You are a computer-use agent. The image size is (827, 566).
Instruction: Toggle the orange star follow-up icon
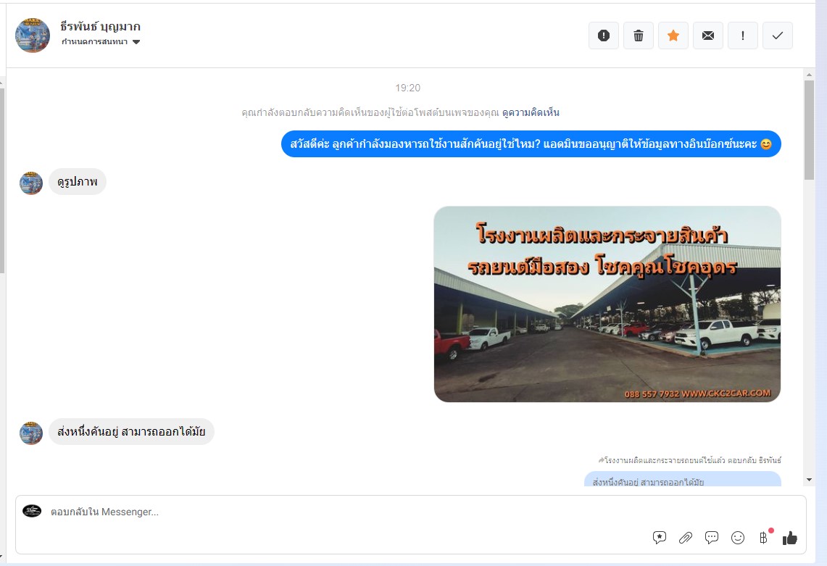point(673,36)
